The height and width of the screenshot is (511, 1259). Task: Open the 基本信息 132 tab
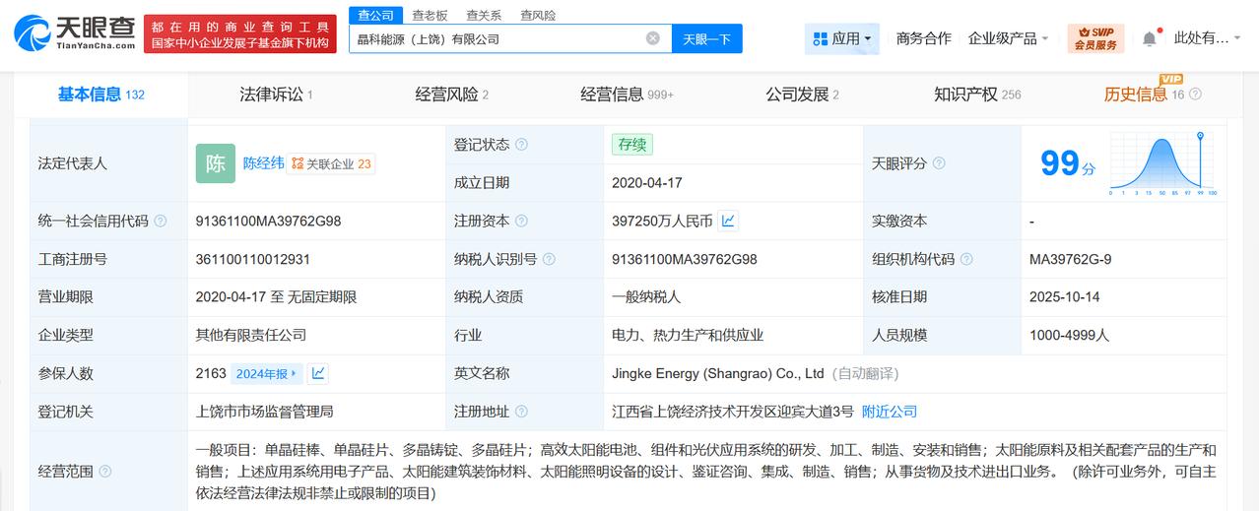tap(101, 95)
